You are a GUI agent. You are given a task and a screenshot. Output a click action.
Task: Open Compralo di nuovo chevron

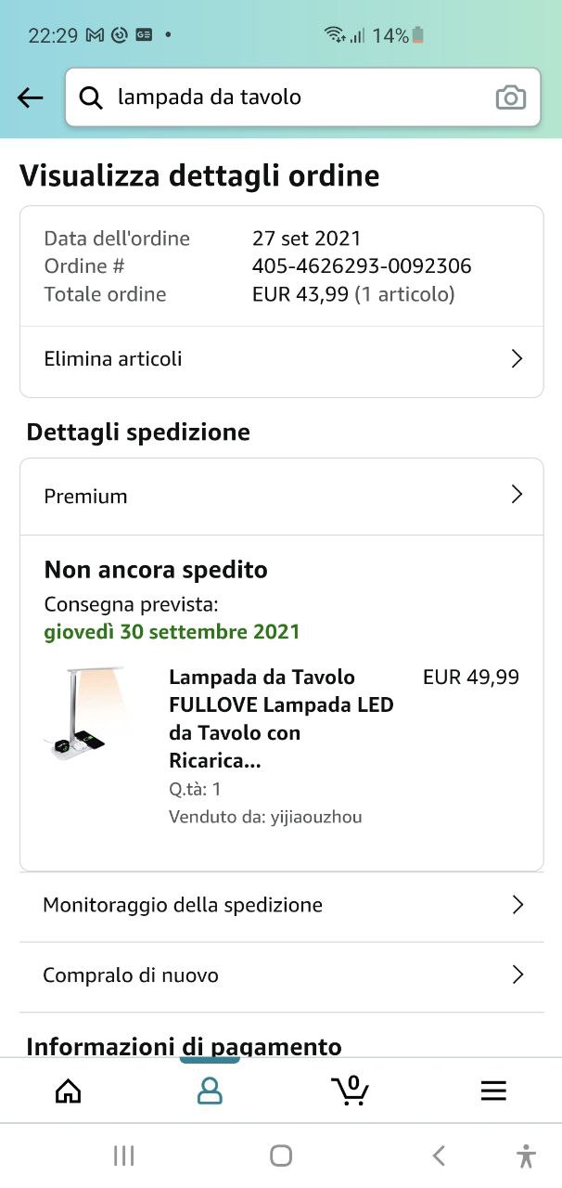[x=517, y=975]
